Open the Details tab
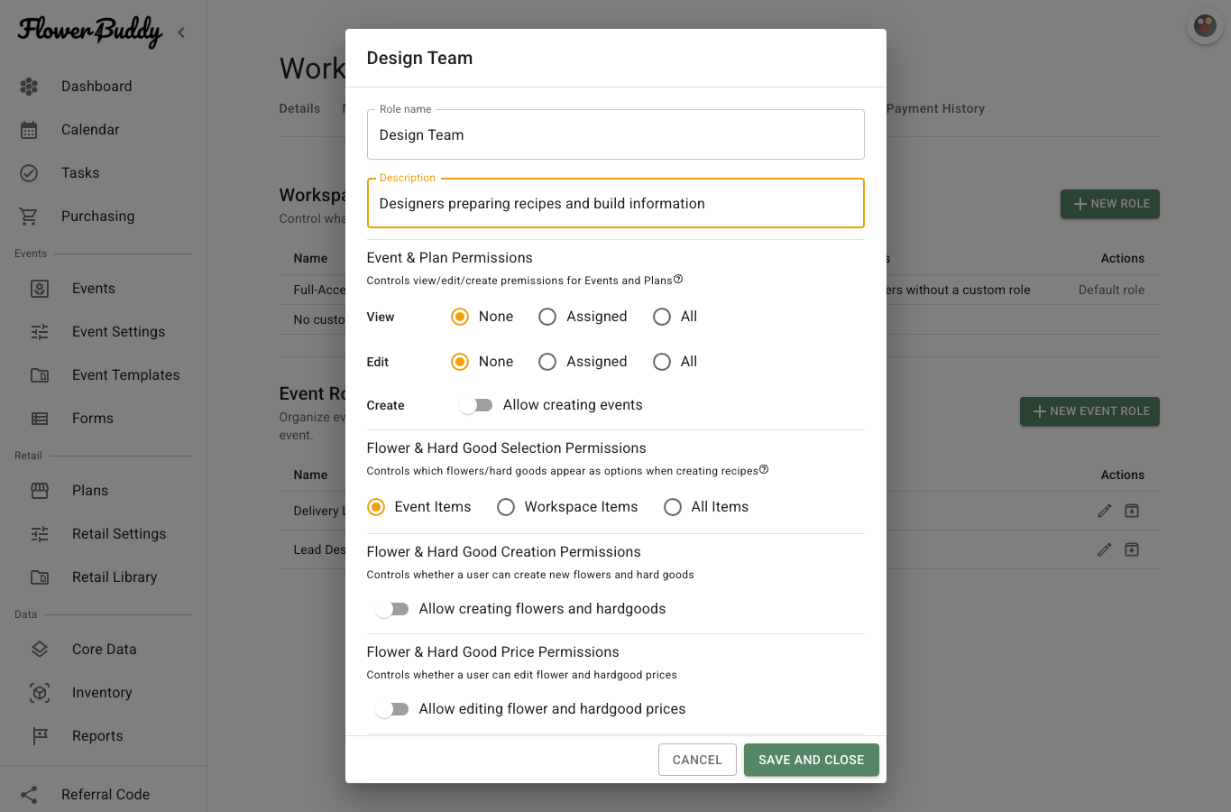The width and height of the screenshot is (1231, 812). pos(299,108)
